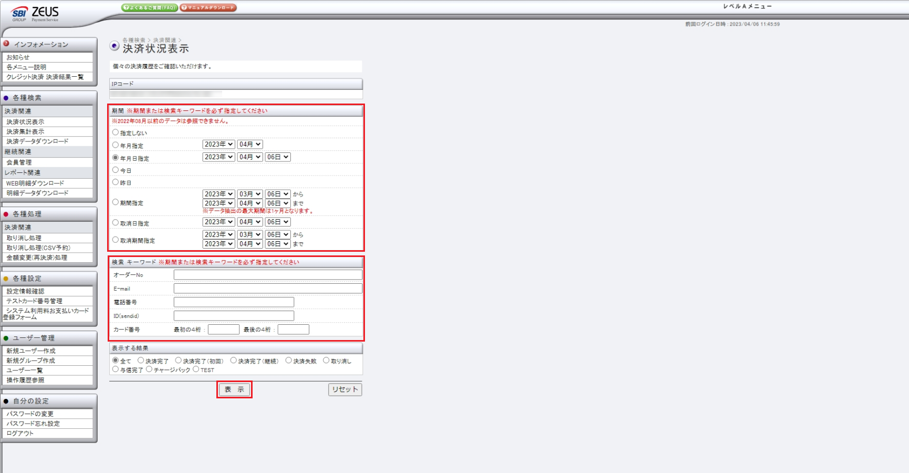909x473 pixels.
Task: Select the 取り消し result radio
Action: click(x=326, y=361)
